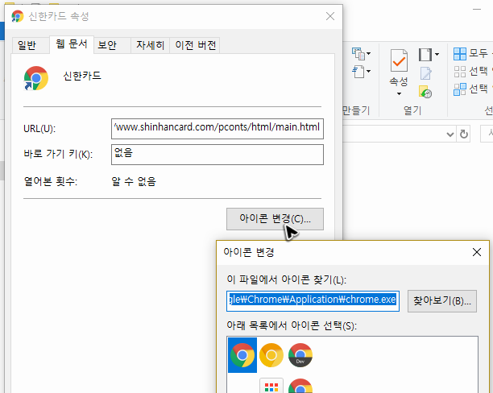Viewport: 493px width, 393px height.
Task: Click the 열기 ribbon group label
Action: [x=412, y=110]
